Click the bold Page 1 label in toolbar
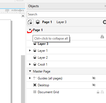Screen dimensions: 106x103 (47, 22)
